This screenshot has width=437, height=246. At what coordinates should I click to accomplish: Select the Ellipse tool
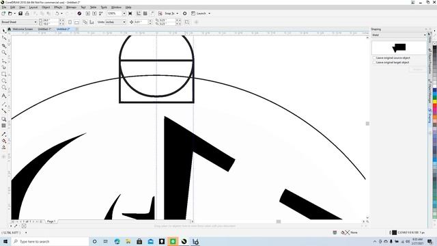[4, 81]
